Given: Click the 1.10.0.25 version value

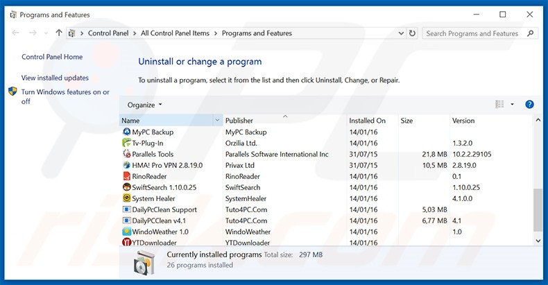Looking at the screenshot, I should tap(466, 187).
